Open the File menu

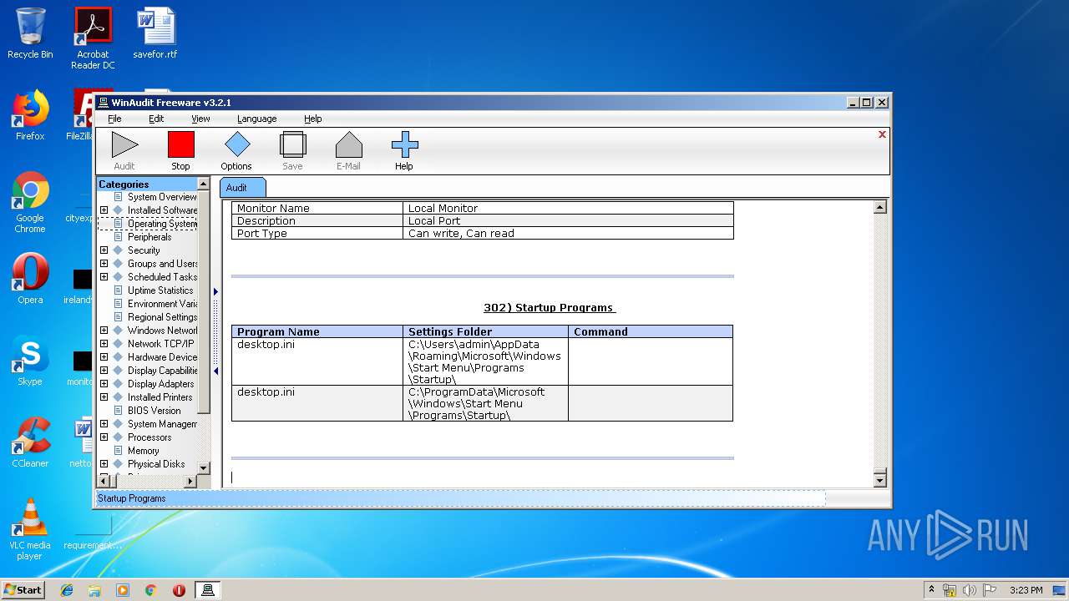[114, 119]
